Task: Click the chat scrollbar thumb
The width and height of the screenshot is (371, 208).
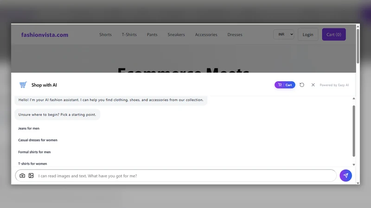Action: coord(354,131)
